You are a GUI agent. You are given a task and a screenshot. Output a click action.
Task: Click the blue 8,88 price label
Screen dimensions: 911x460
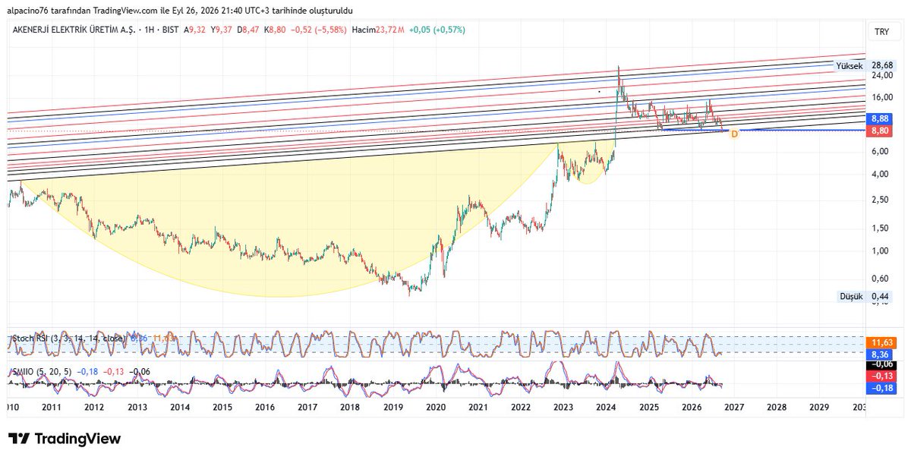coord(881,119)
